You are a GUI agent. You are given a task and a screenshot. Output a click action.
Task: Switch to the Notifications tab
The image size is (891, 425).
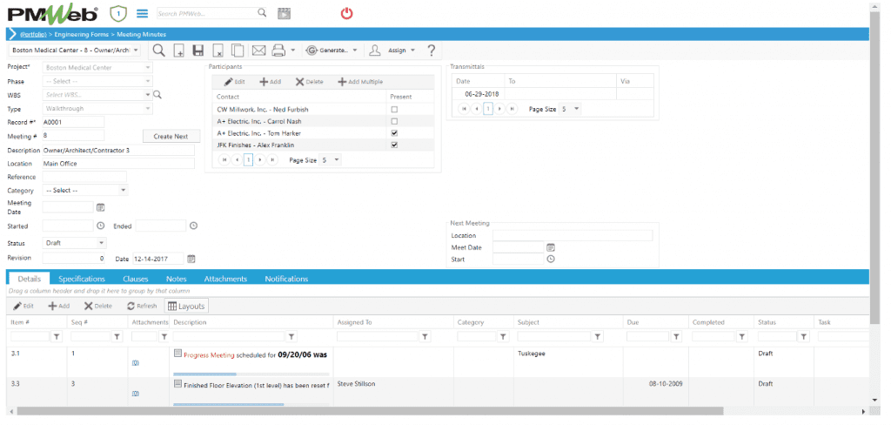pyautogui.click(x=286, y=279)
